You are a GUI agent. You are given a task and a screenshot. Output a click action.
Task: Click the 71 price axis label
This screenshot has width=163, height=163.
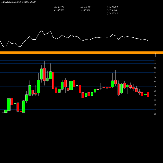pos(155,68)
